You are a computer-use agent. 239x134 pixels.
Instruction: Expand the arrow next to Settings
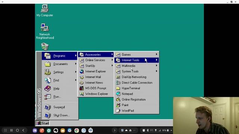click(x=76, y=72)
